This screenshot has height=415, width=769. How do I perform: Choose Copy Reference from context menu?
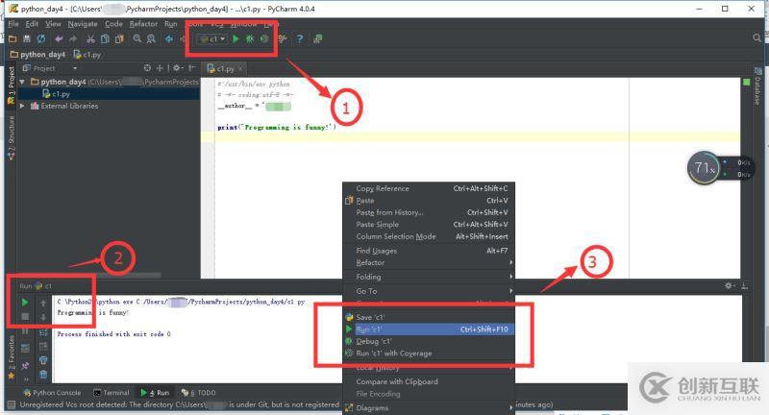click(429, 188)
